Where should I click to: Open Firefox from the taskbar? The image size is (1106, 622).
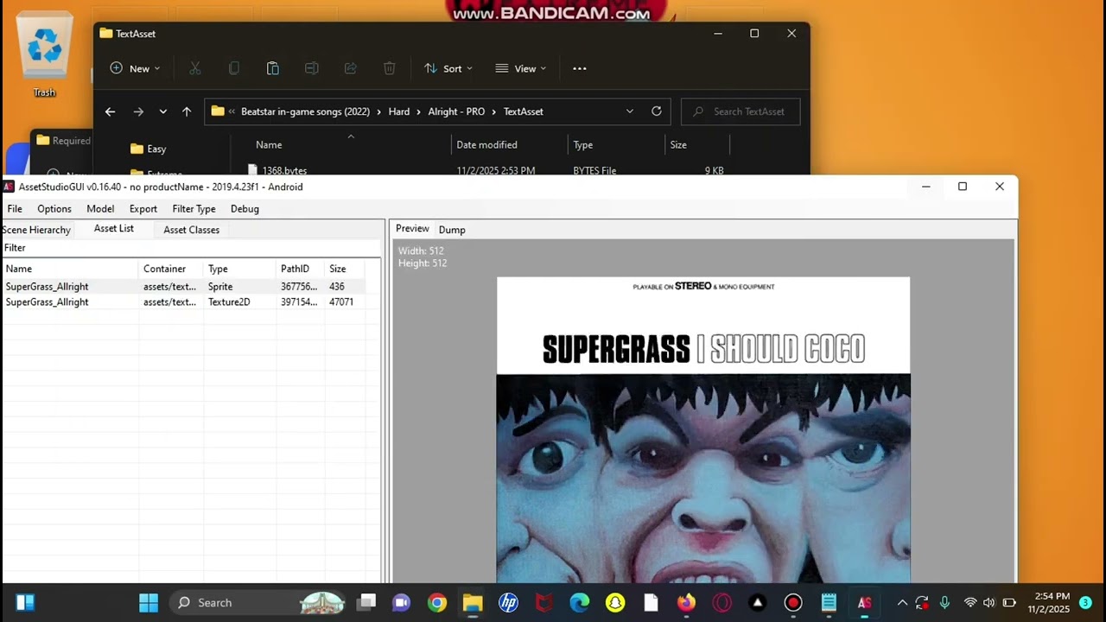coord(686,602)
